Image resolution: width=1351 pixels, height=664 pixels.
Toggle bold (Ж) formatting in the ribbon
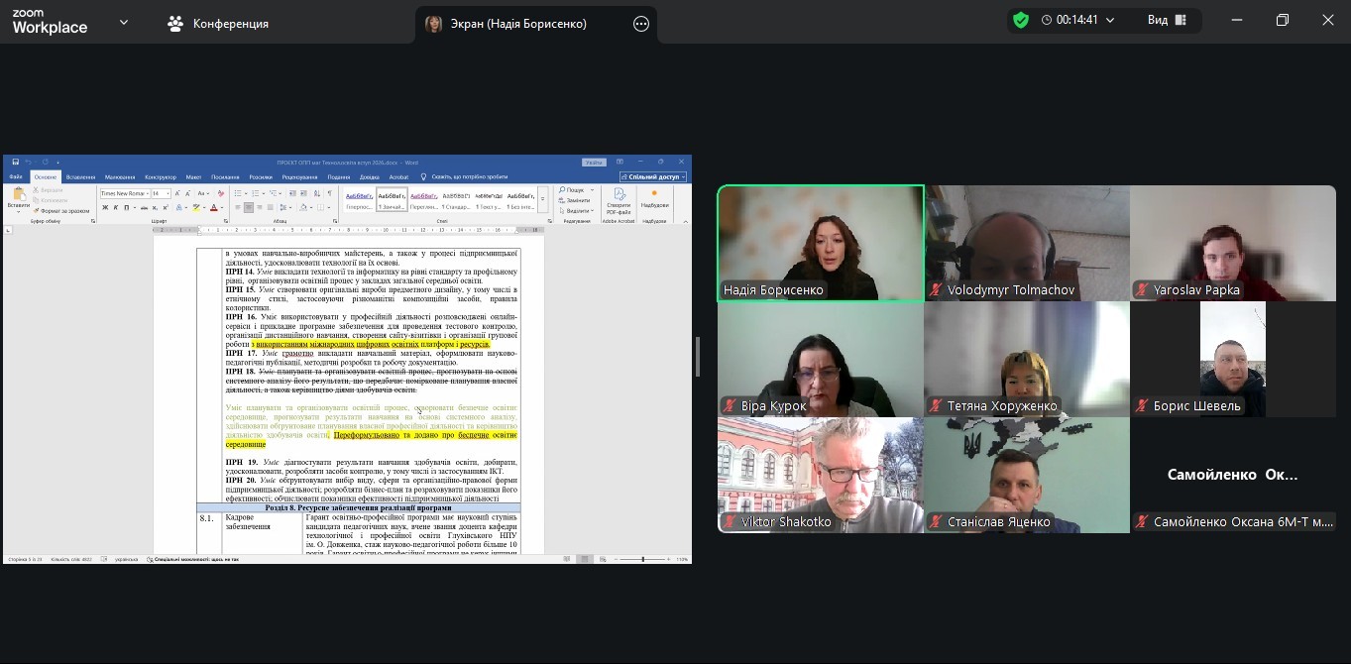coord(104,208)
